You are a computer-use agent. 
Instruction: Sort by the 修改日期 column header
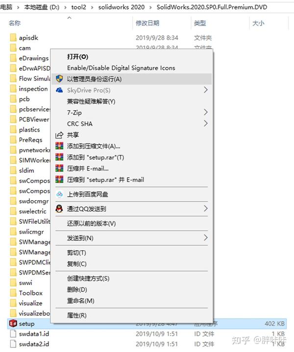click(147, 23)
